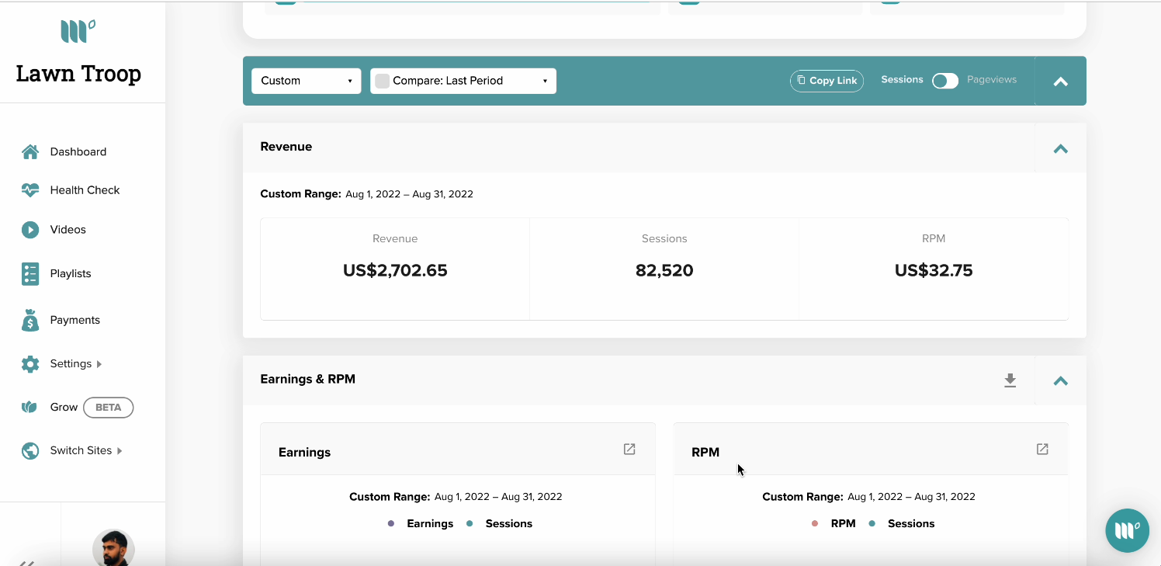Click the Videos play icon
The height and width of the screenshot is (566, 1161).
point(30,229)
